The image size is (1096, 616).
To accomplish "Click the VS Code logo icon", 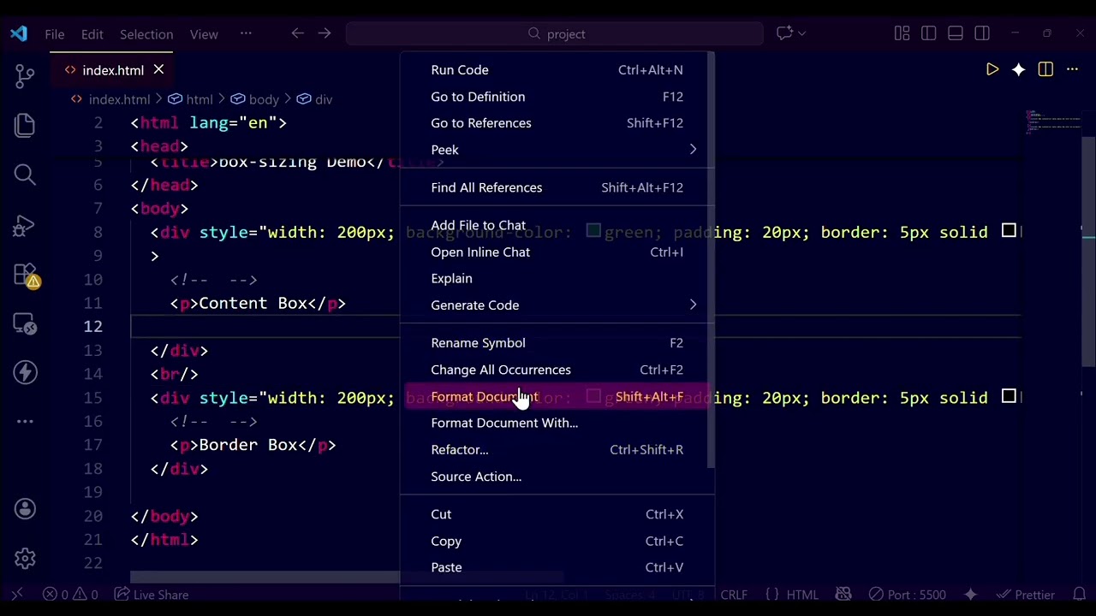I will point(19,33).
